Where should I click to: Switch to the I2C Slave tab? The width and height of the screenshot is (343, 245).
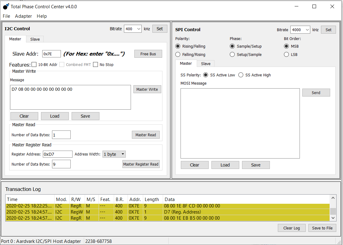click(x=35, y=39)
